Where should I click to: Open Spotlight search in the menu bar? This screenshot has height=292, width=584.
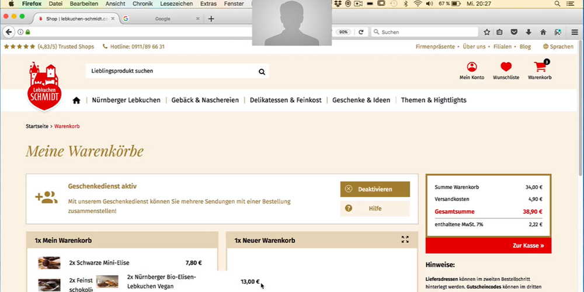pyautogui.click(x=557, y=4)
